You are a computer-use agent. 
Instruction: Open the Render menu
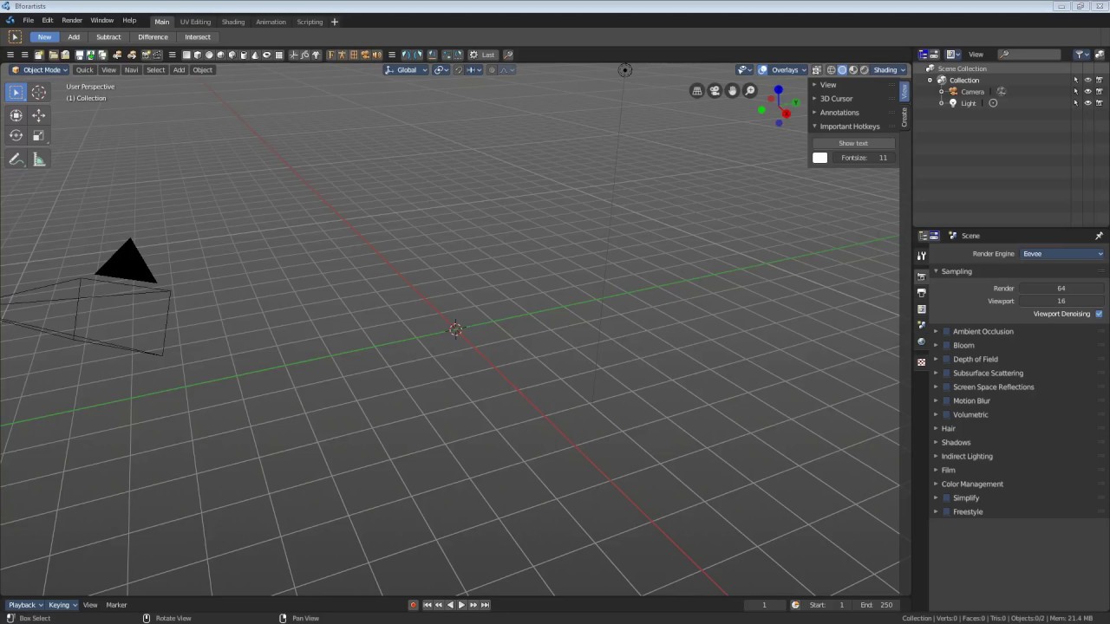(x=72, y=21)
